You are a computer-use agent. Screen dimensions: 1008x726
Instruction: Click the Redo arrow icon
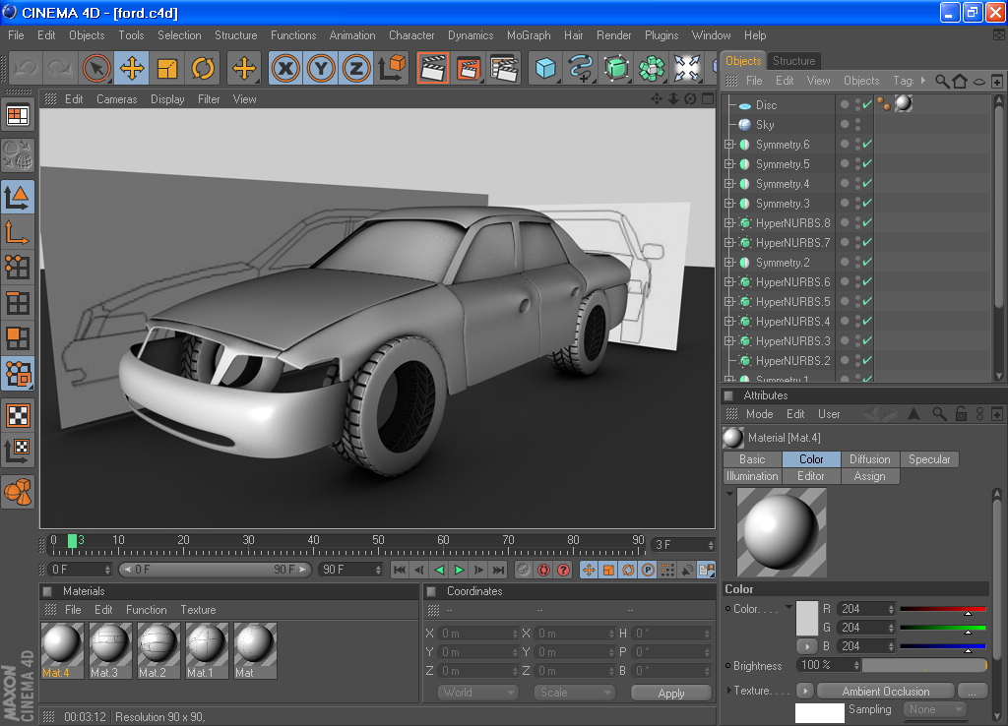click(60, 68)
